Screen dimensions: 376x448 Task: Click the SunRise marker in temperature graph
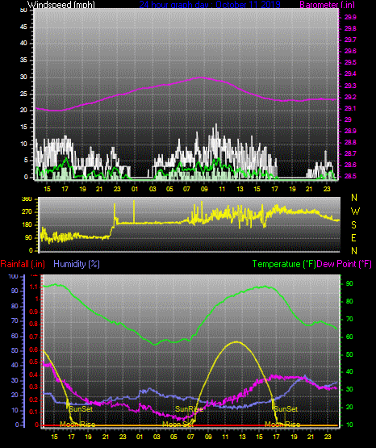(190, 409)
